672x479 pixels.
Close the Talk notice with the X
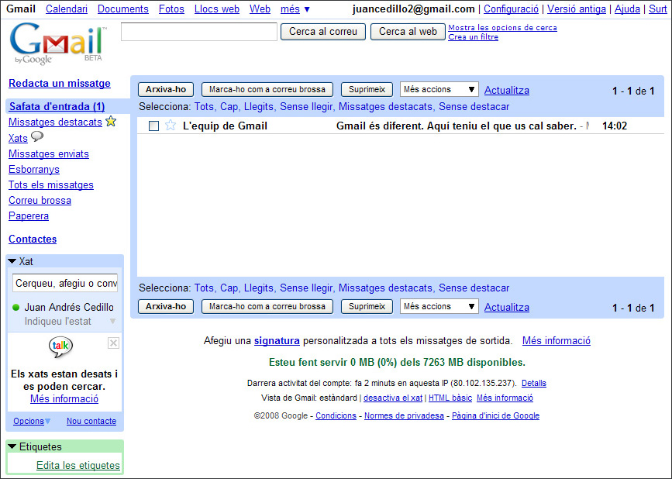coord(113,343)
